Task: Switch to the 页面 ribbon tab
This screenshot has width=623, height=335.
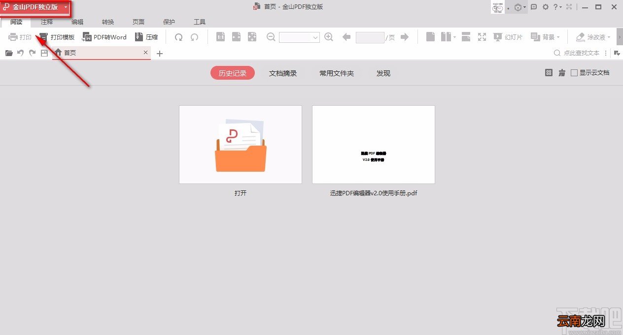Action: click(x=138, y=22)
